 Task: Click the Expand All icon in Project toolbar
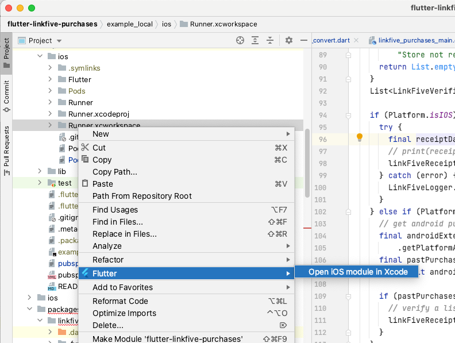tap(255, 40)
